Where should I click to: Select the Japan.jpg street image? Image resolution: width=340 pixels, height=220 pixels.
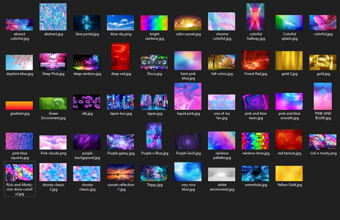pos(154,102)
